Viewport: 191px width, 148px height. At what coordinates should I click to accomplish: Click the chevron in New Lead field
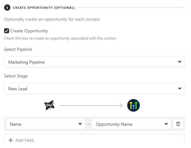pyautogui.click(x=180, y=88)
